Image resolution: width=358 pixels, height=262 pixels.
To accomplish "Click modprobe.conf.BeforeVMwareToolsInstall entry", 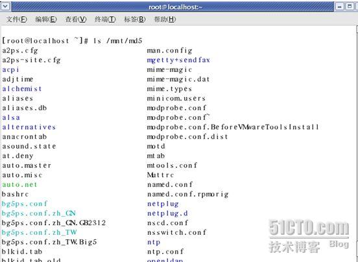I will [233, 127].
